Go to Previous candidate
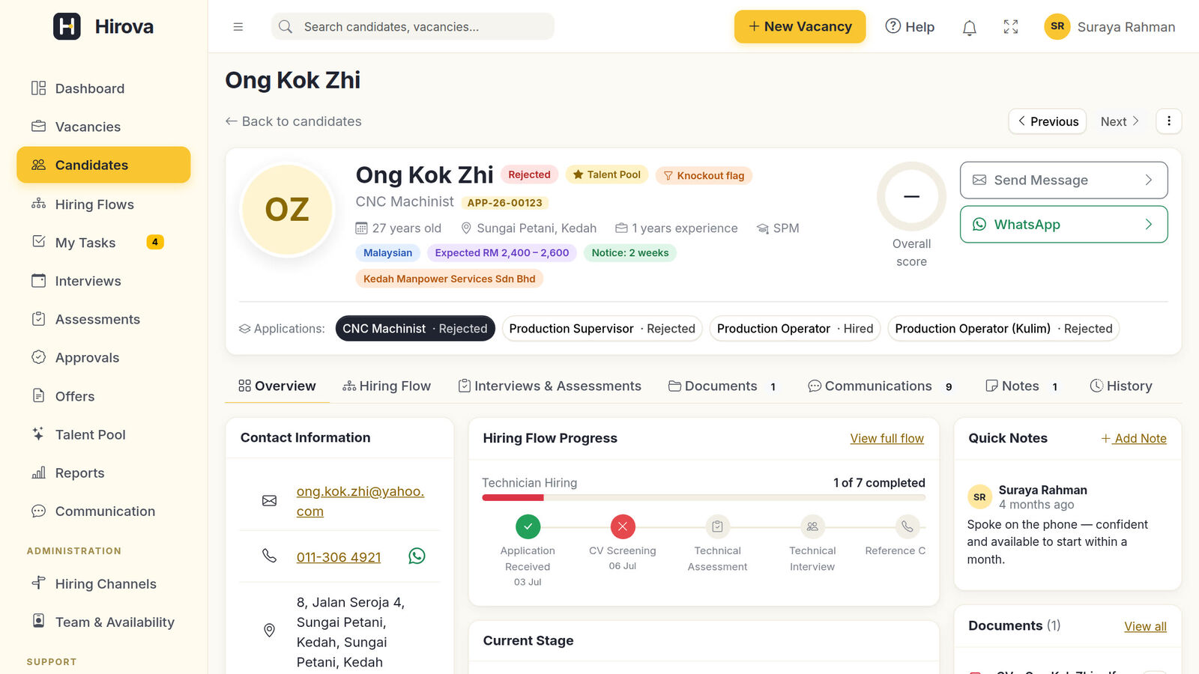This screenshot has width=1199, height=674. [1048, 121]
